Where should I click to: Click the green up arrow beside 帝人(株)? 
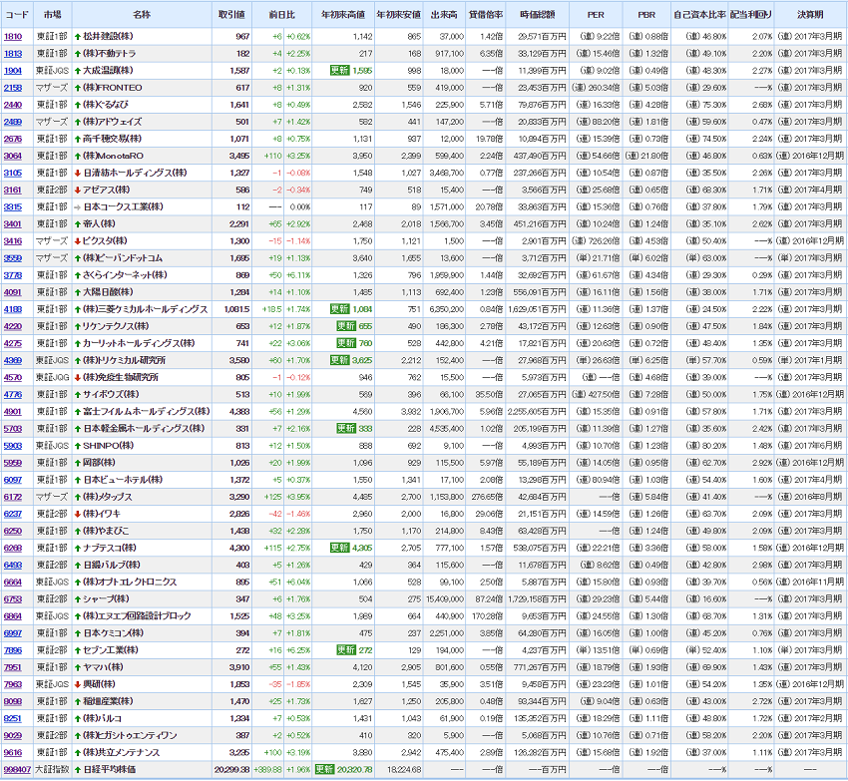(x=78, y=224)
